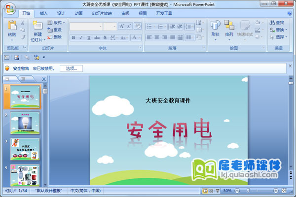Switch to Slide Sorter view
This screenshot has height=197, width=296.
click(x=211, y=191)
